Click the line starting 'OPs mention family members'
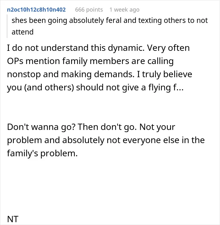Image resolution: width=220 pixels, height=225 pixels. pos(90,61)
